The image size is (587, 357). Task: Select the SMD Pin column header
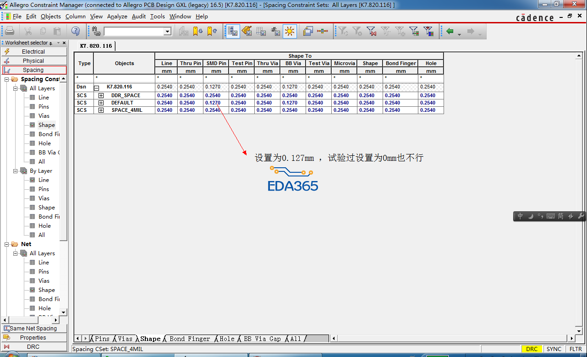click(x=216, y=63)
